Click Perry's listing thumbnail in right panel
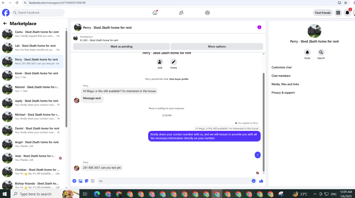Viewport: 355px width, 198px height. tap(314, 31)
